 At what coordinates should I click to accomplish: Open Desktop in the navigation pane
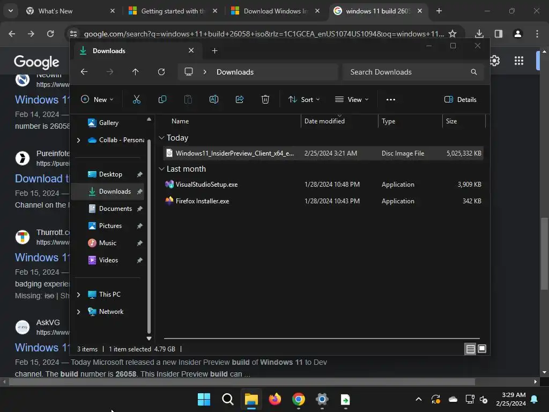(x=110, y=174)
